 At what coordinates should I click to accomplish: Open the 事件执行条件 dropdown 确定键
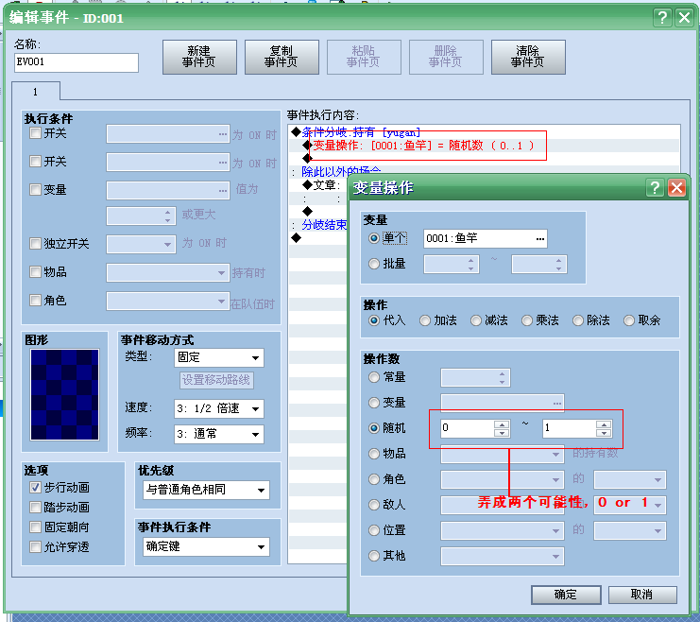pyautogui.click(x=206, y=546)
